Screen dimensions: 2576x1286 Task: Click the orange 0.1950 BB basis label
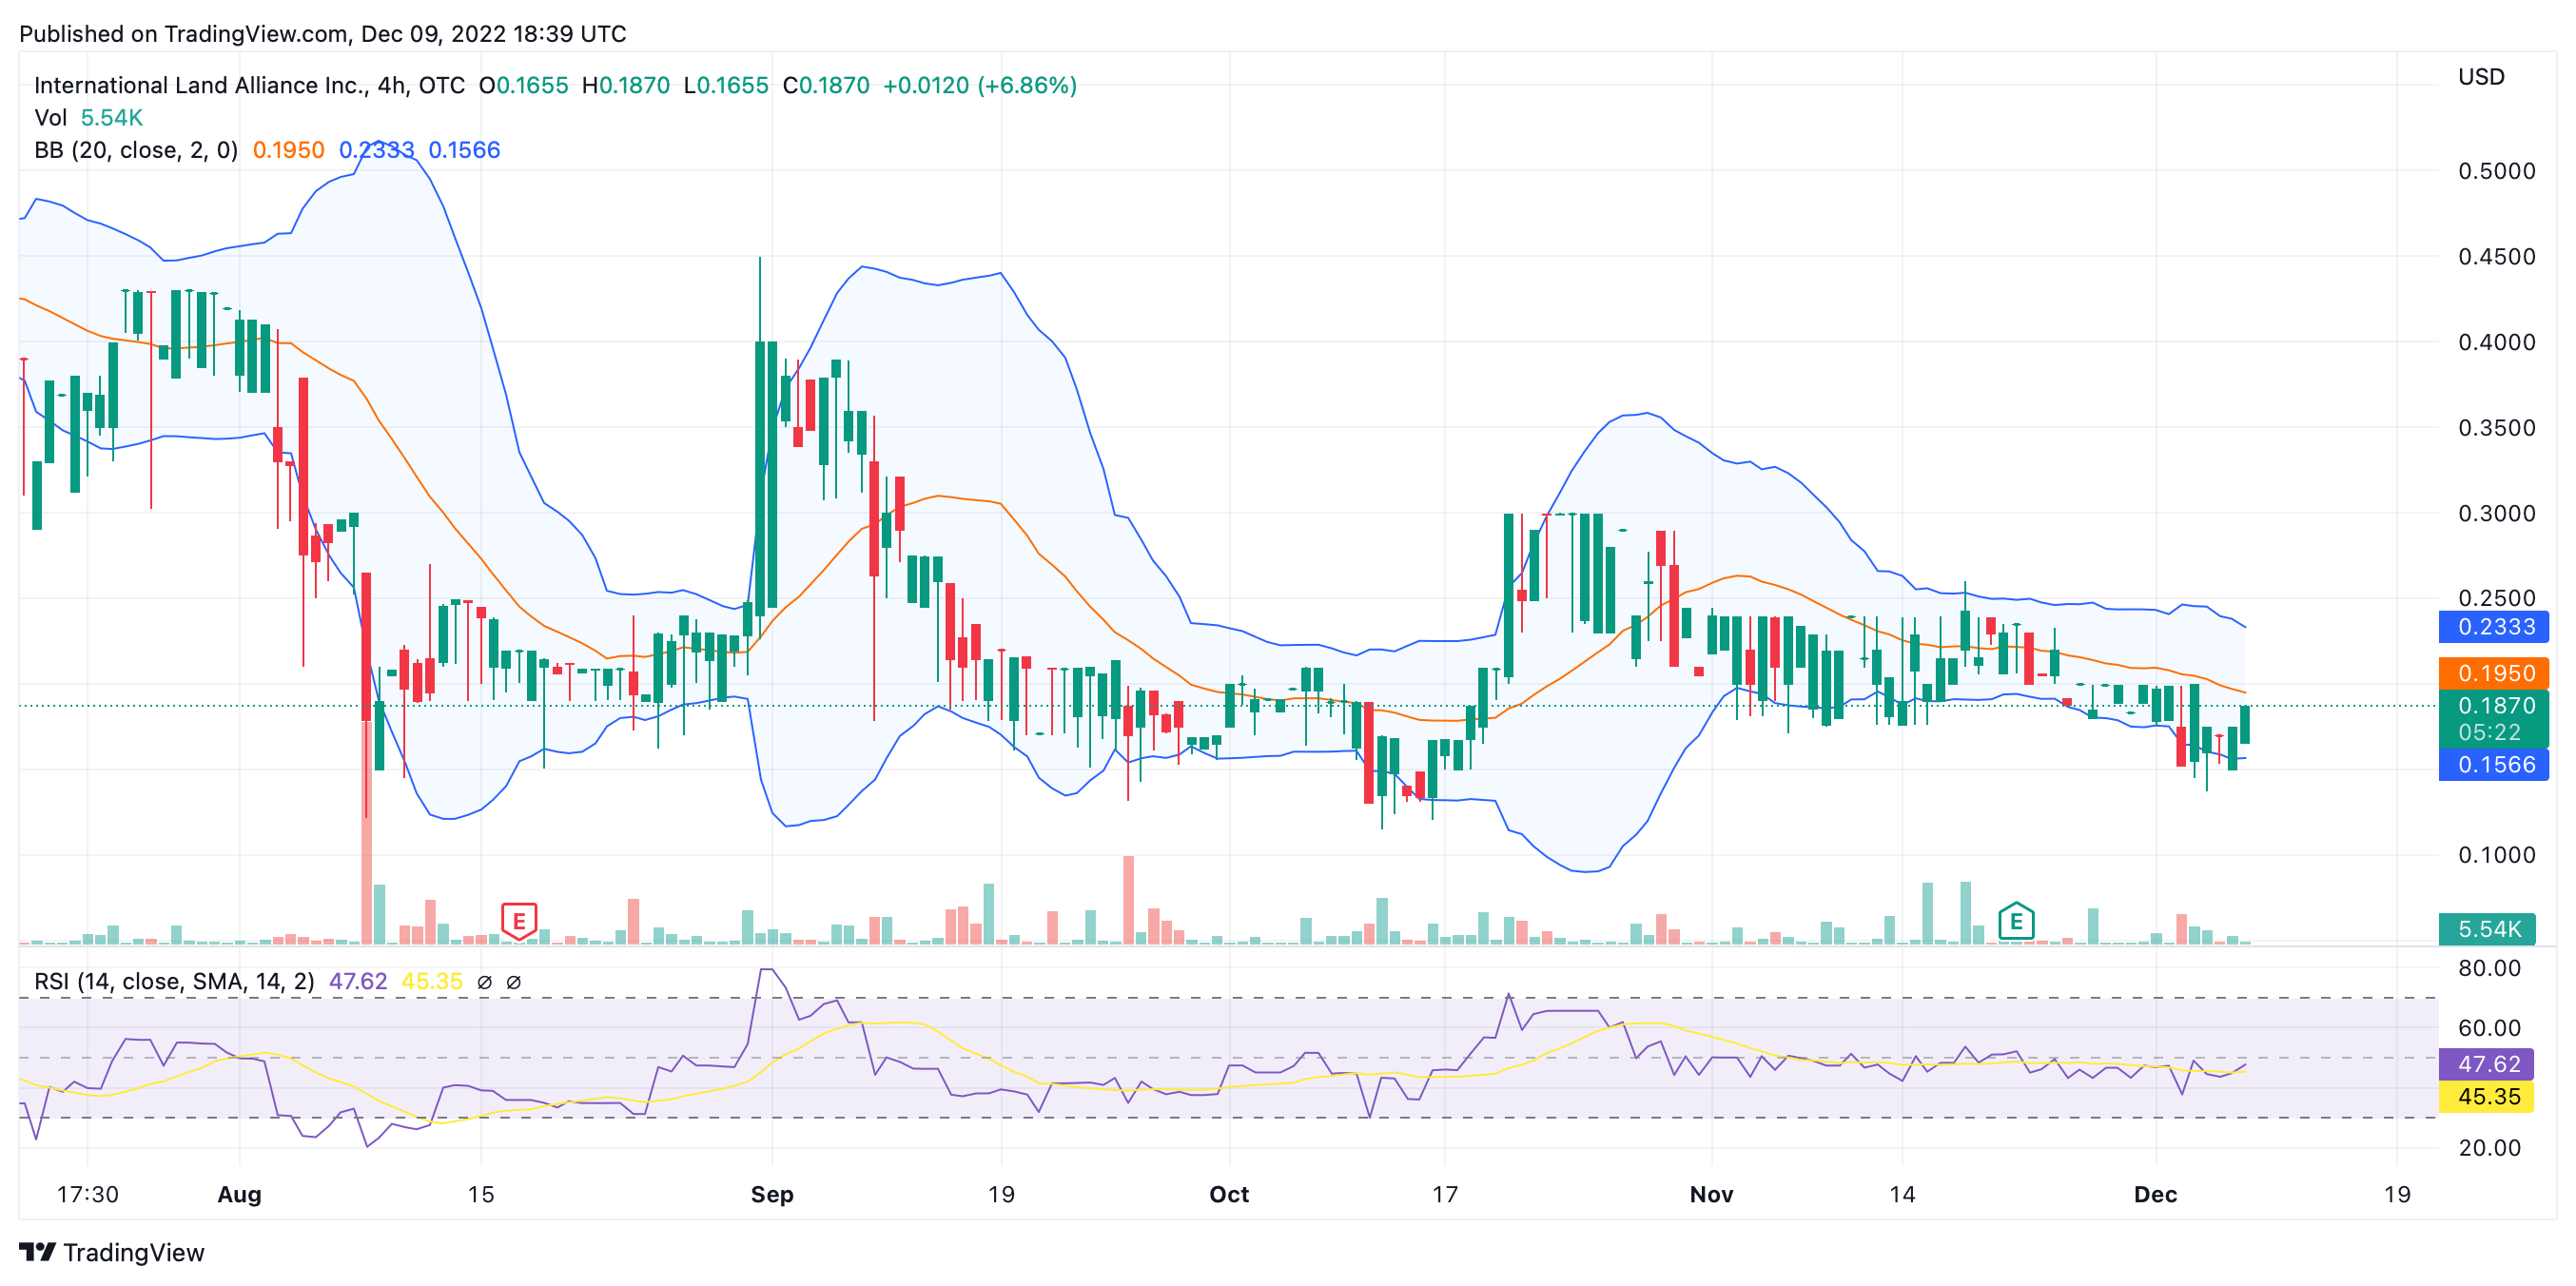click(2495, 673)
